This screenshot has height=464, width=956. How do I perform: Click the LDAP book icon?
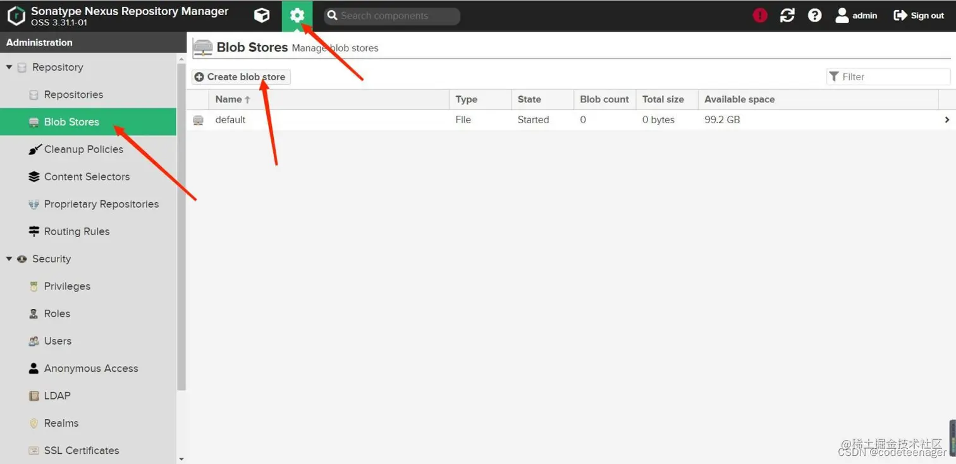click(x=34, y=396)
